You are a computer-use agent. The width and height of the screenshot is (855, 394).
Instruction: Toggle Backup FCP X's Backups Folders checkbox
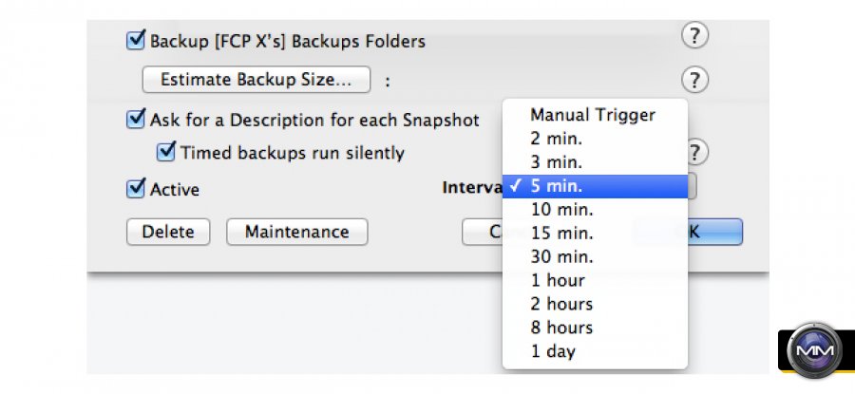[x=135, y=41]
